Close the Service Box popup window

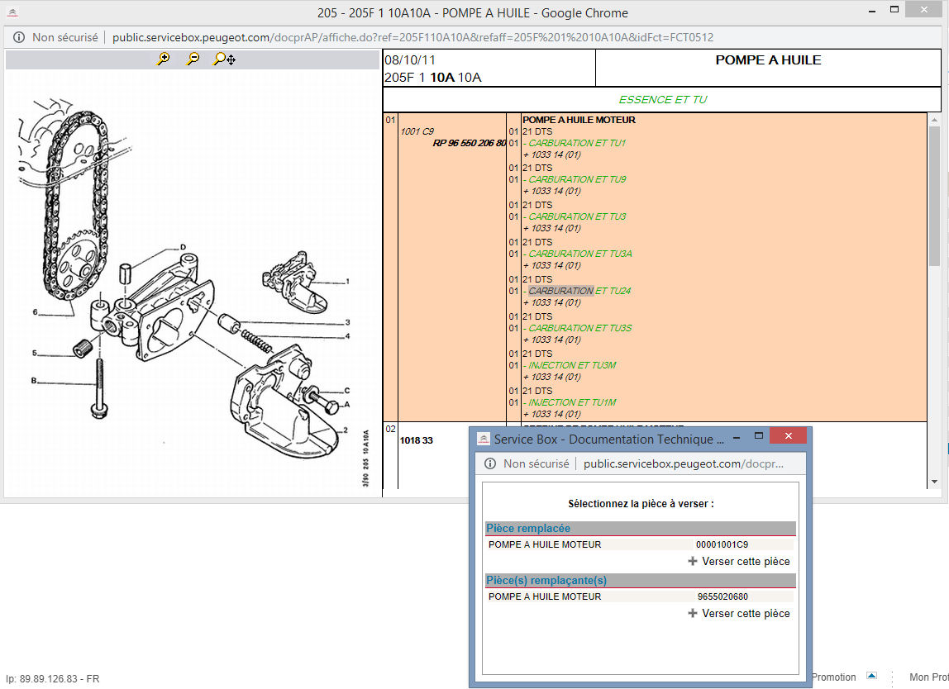789,436
